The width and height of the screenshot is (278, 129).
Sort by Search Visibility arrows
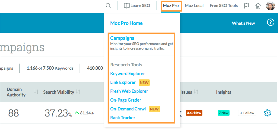point(78,92)
